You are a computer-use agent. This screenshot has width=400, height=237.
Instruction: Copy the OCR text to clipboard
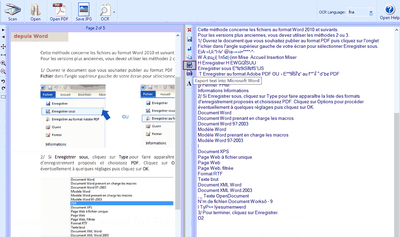[189, 57]
